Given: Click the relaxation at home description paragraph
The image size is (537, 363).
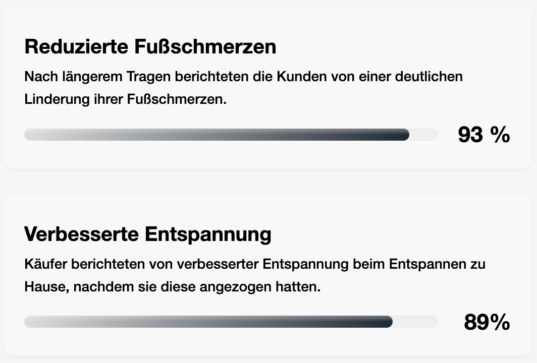Looking at the screenshot, I should point(254,275).
